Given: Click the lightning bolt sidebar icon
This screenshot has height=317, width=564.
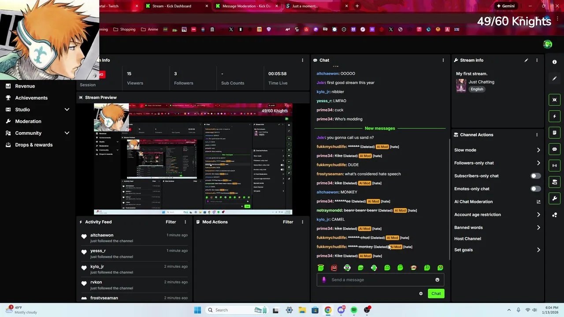Looking at the screenshot, I should tap(554, 116).
